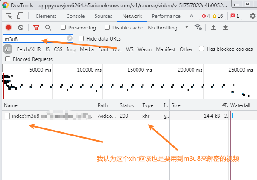Sort by the Path column header
The width and height of the screenshot is (257, 180).
tap(107, 105)
